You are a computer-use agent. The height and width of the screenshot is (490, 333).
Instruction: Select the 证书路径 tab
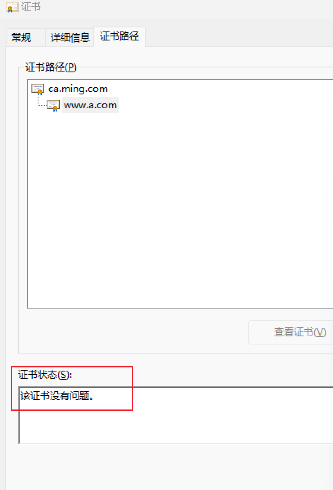119,36
